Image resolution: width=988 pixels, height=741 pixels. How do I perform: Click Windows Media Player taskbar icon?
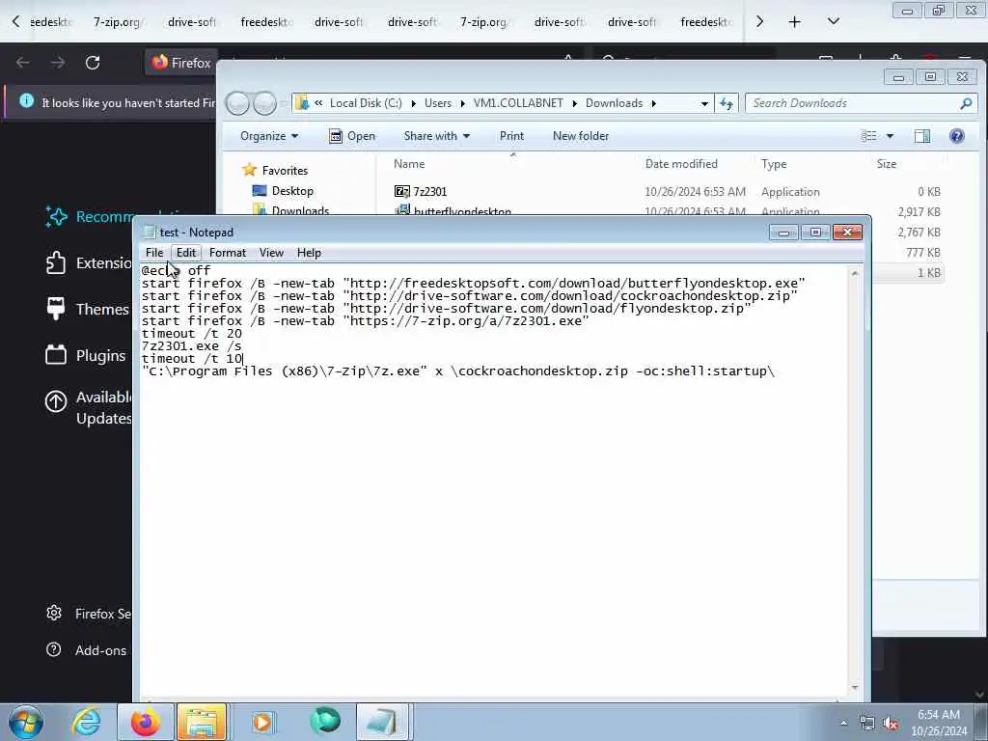click(262, 722)
